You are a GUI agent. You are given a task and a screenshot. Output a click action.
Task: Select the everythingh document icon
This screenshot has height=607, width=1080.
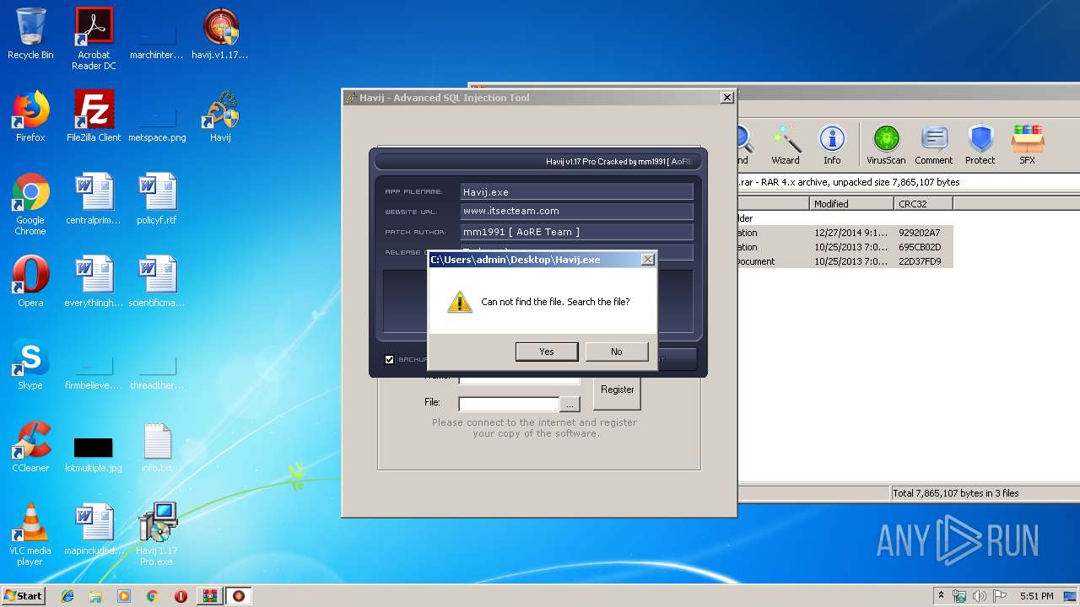coord(94,282)
